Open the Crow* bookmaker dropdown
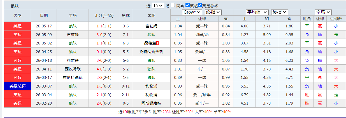The height and width of the screenshot is (118, 346). 192,12
